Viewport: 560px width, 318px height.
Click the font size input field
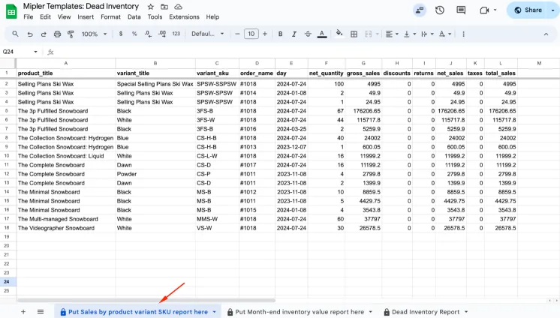251,34
